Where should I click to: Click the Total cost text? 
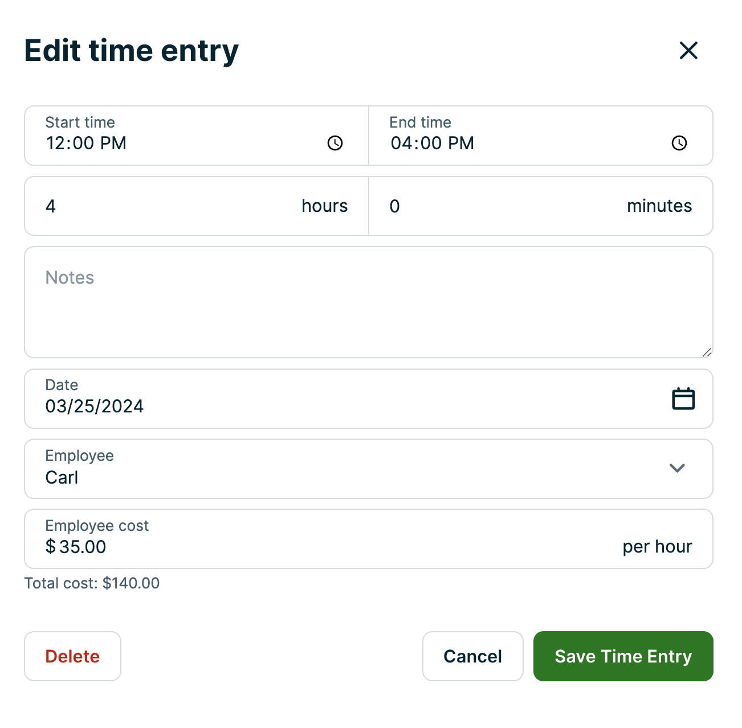pyautogui.click(x=92, y=583)
